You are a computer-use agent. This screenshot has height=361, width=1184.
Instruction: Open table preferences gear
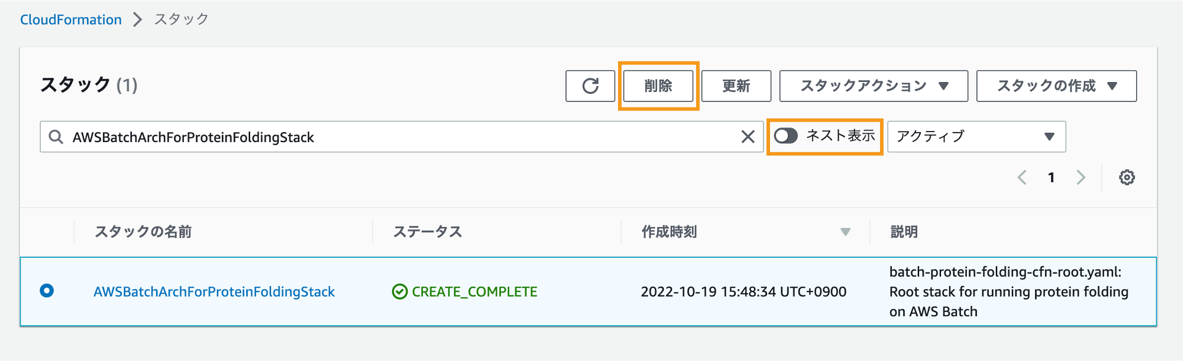(1127, 178)
